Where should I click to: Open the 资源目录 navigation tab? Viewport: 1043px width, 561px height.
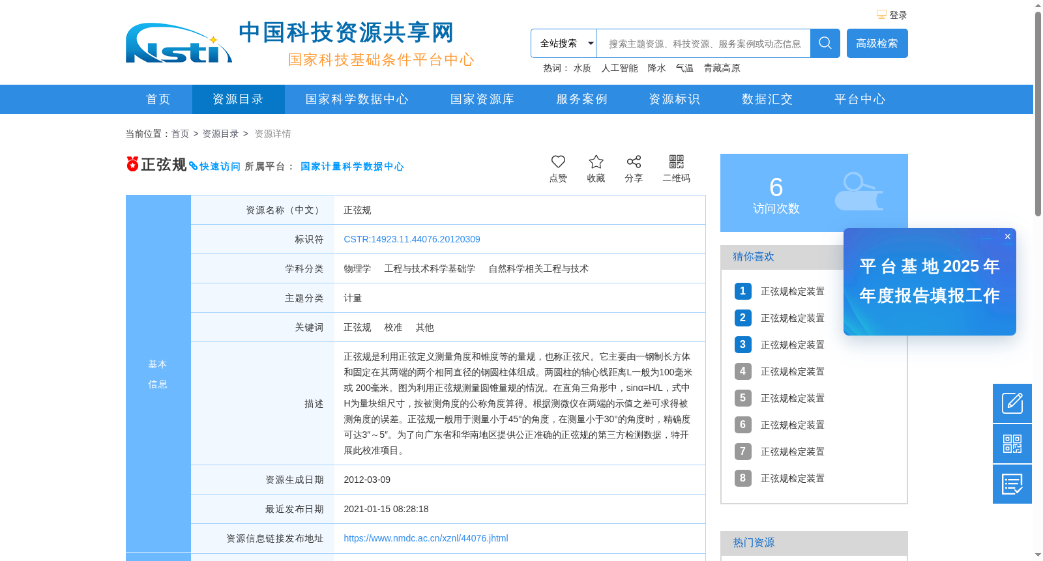click(238, 99)
